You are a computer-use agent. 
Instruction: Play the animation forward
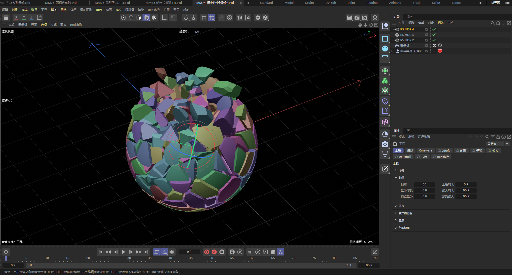point(123,252)
